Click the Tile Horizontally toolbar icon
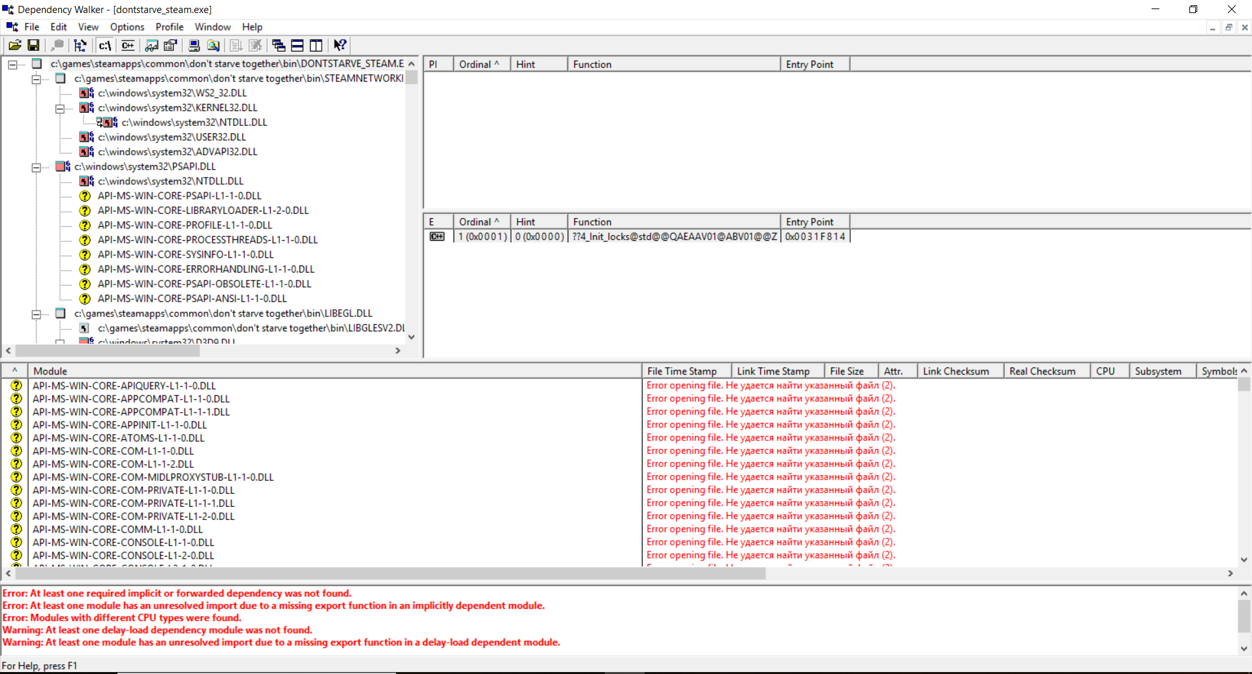 298,45
